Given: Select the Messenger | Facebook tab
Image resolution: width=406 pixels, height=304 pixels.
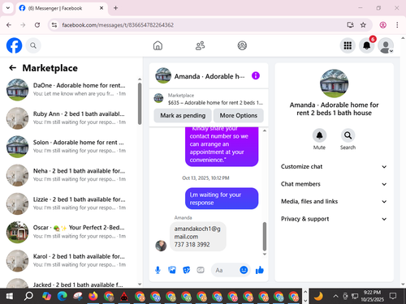Looking at the screenshot, I should click(61, 8).
